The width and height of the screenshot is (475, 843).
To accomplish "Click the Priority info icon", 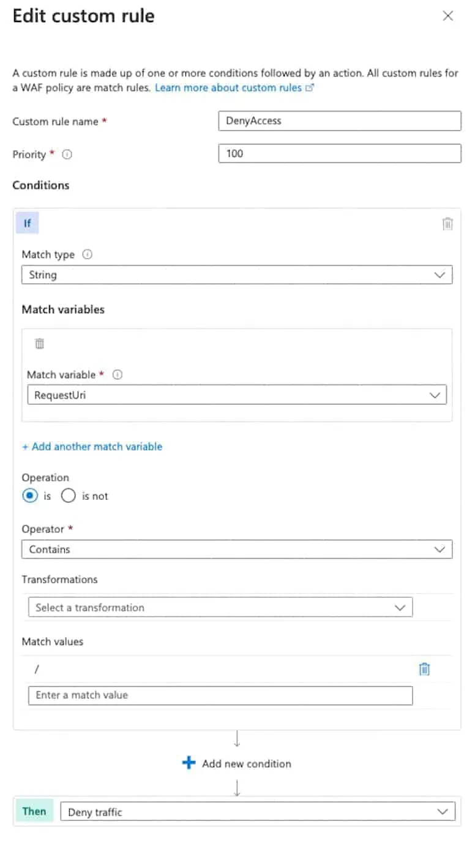I will 67,155.
